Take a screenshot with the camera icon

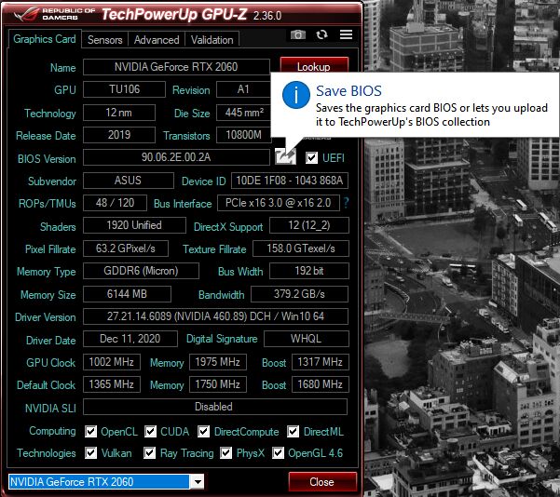coord(298,34)
